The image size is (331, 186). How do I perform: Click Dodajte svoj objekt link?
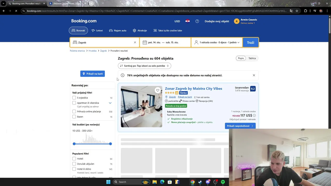click(x=217, y=21)
